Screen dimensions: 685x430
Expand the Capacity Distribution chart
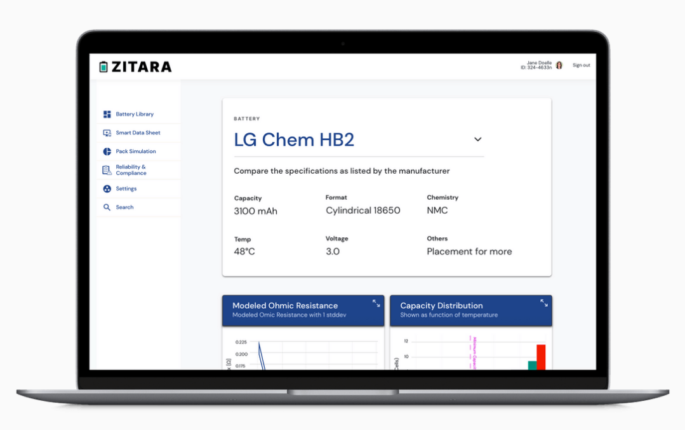(x=544, y=303)
